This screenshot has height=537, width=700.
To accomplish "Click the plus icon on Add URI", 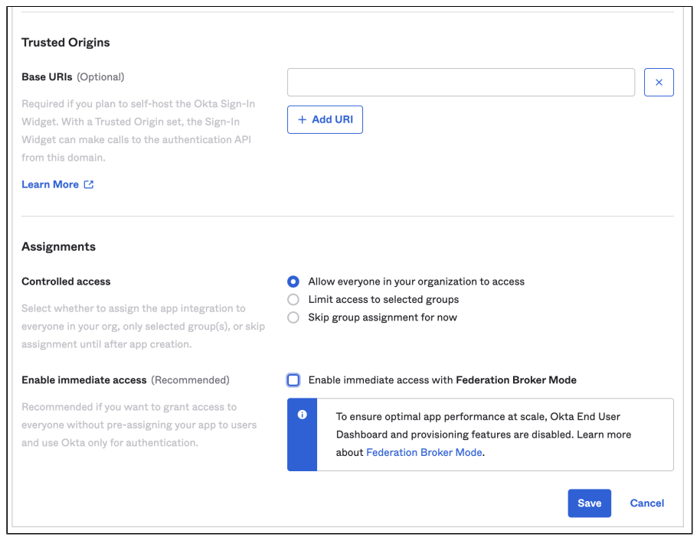I will [302, 120].
